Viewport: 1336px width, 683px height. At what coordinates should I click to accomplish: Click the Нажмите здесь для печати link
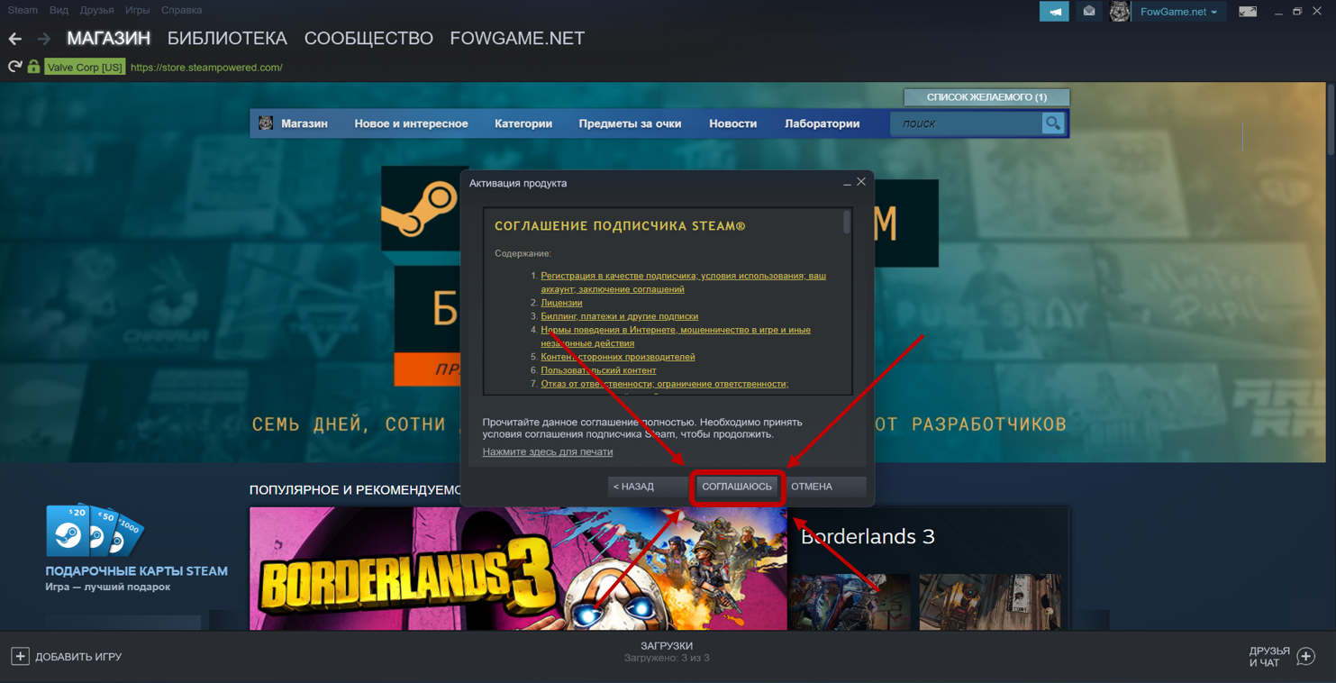pyautogui.click(x=547, y=451)
